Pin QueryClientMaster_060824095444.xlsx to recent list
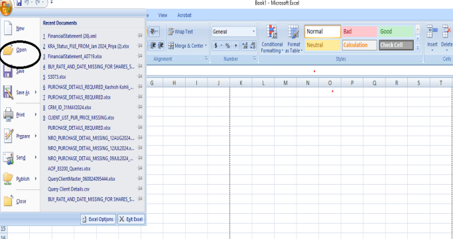 coord(140,179)
